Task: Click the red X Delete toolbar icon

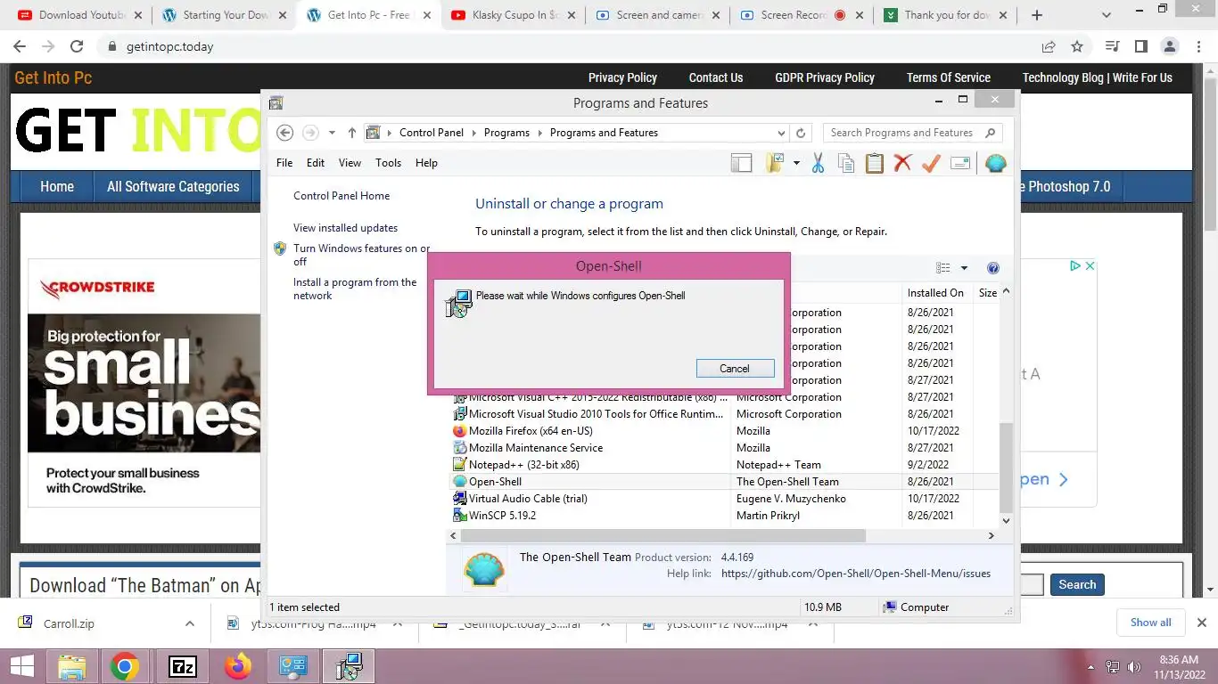Action: click(902, 163)
